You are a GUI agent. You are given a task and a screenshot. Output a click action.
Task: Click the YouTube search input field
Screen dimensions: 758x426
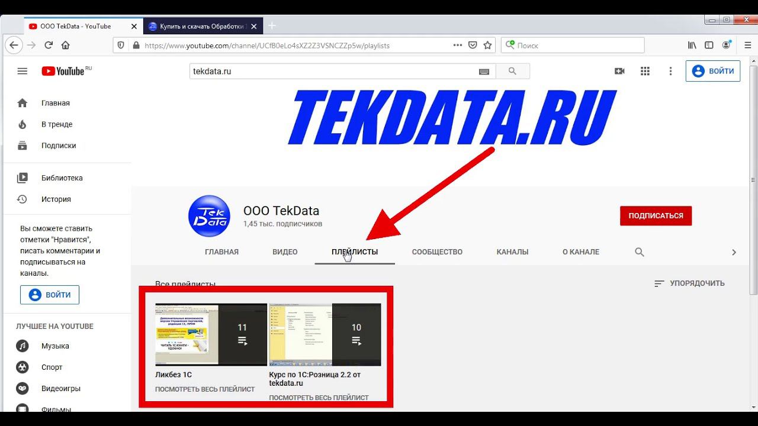[335, 71]
